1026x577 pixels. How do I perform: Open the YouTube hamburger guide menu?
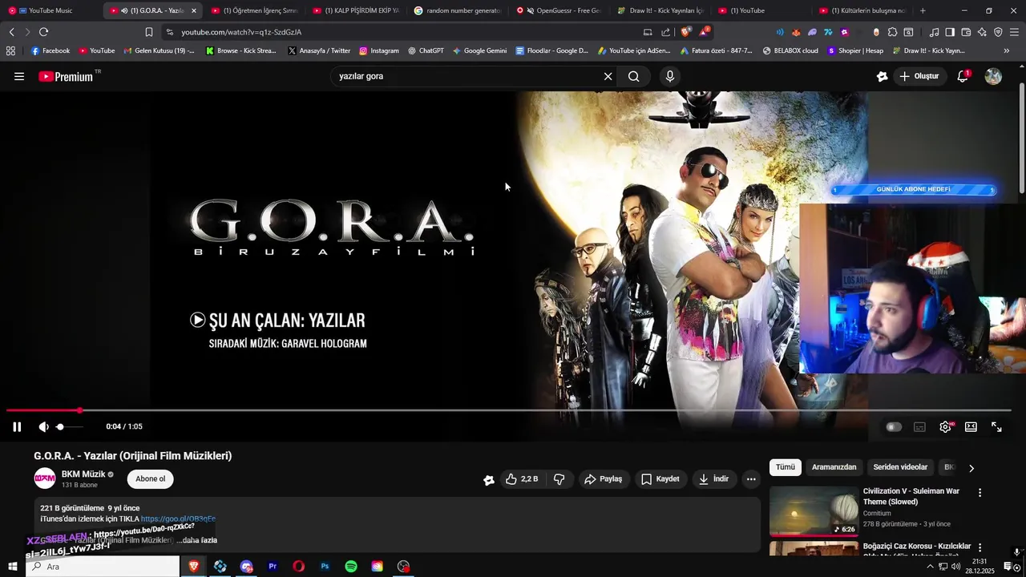[19, 76]
